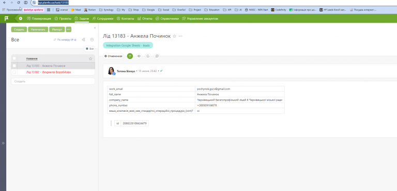This screenshot has width=397, height=191.
Task: Open the Проекты section
Action: pos(63,19)
